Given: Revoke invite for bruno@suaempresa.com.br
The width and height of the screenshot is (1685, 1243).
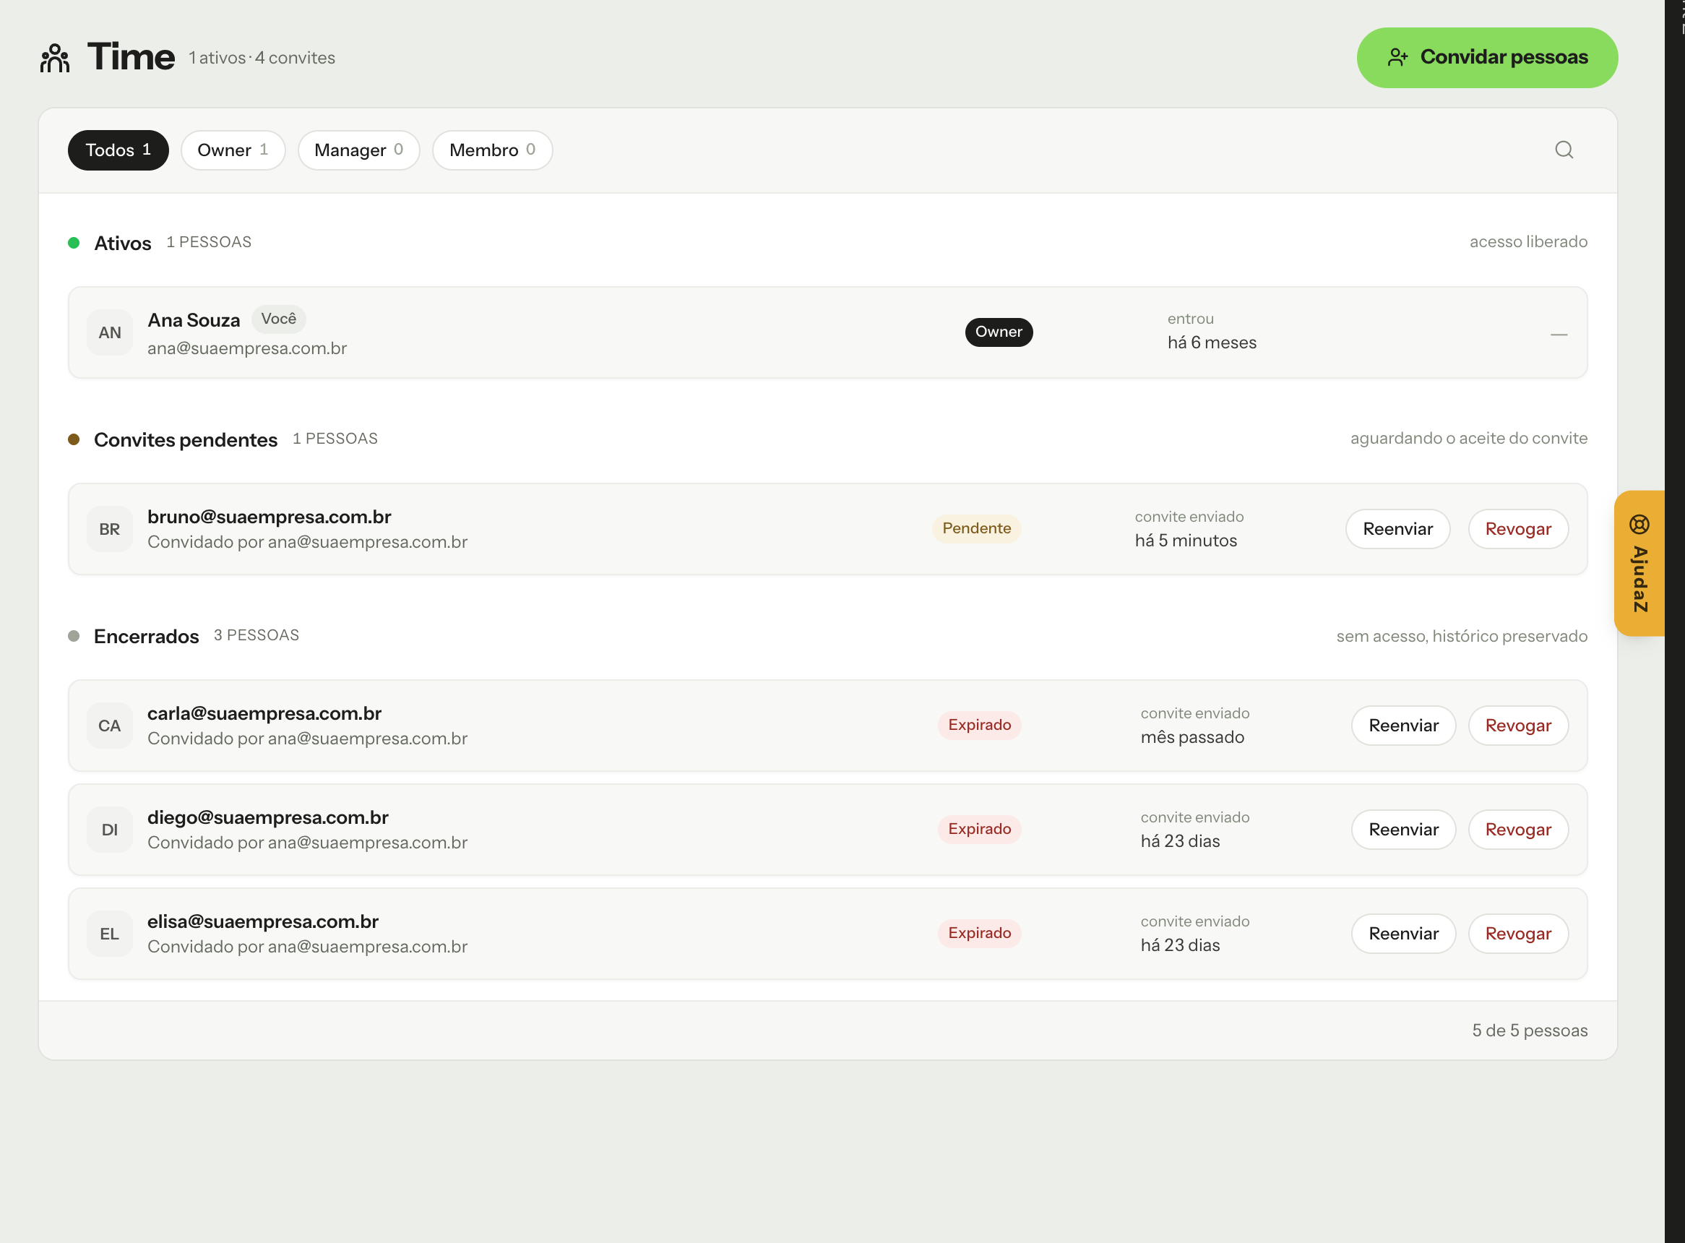Looking at the screenshot, I should coord(1518,529).
